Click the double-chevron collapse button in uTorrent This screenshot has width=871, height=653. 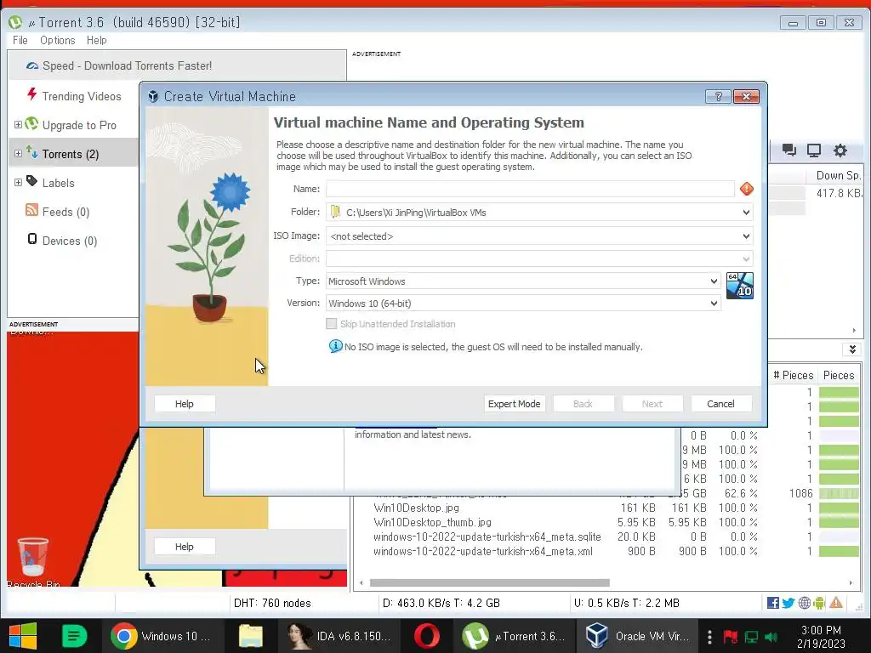click(852, 349)
